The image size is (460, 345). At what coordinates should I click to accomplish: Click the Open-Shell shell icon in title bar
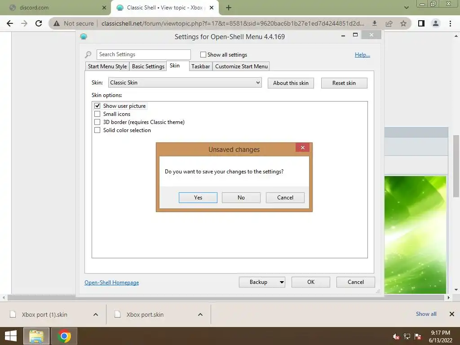coord(84,37)
